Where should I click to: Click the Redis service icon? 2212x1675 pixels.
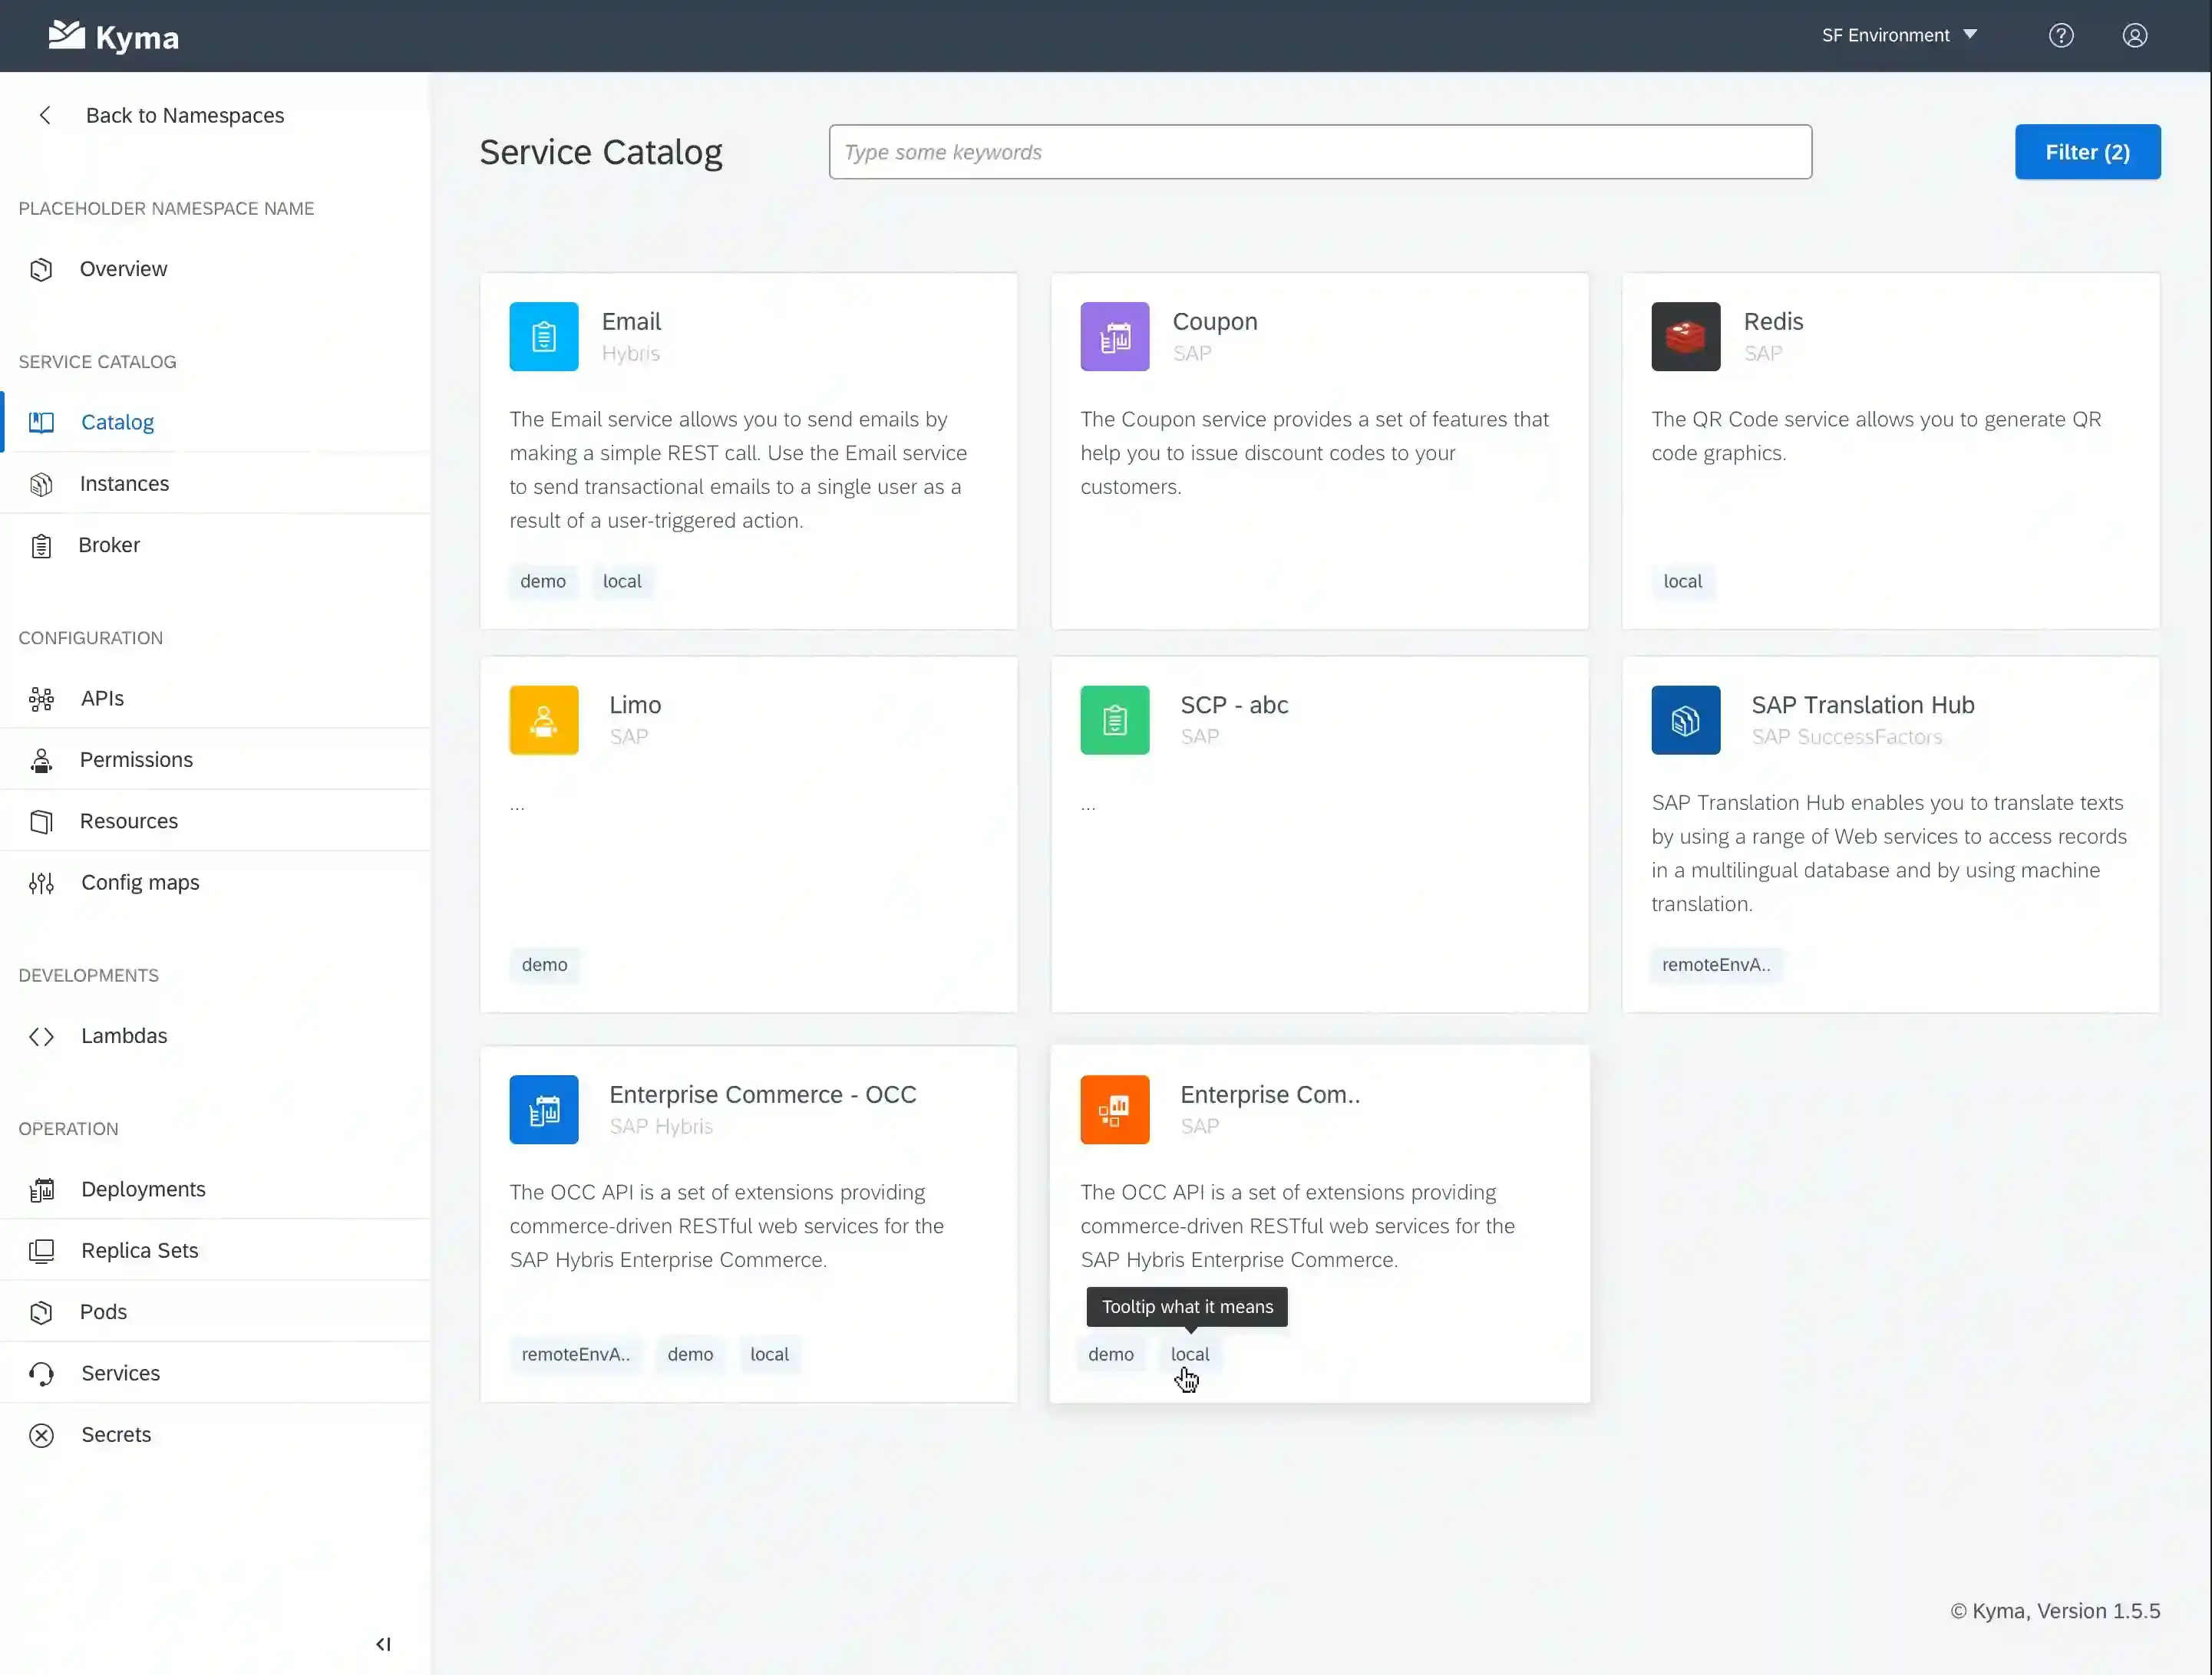[1685, 337]
